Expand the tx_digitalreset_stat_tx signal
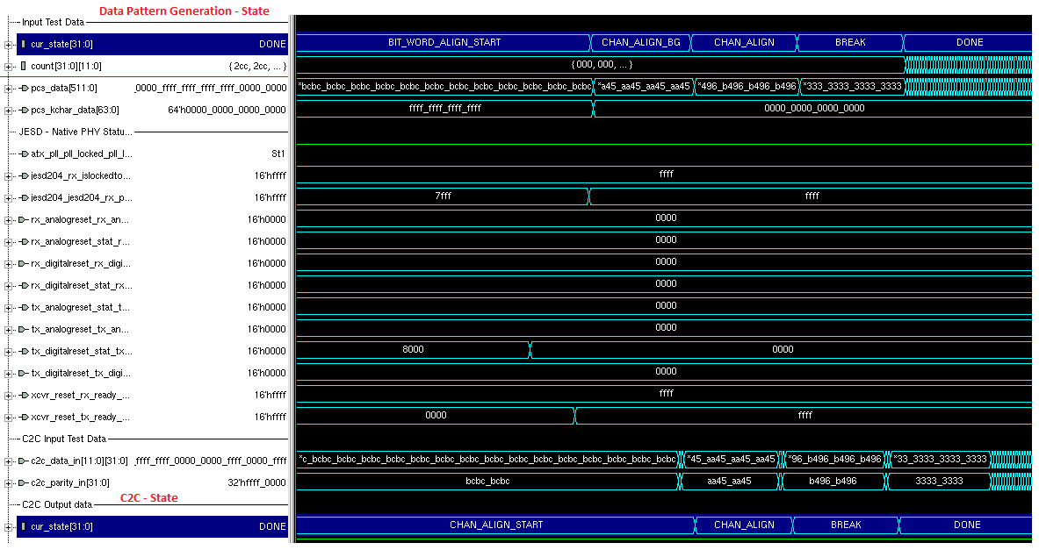The height and width of the screenshot is (550, 1039). tap(8, 352)
